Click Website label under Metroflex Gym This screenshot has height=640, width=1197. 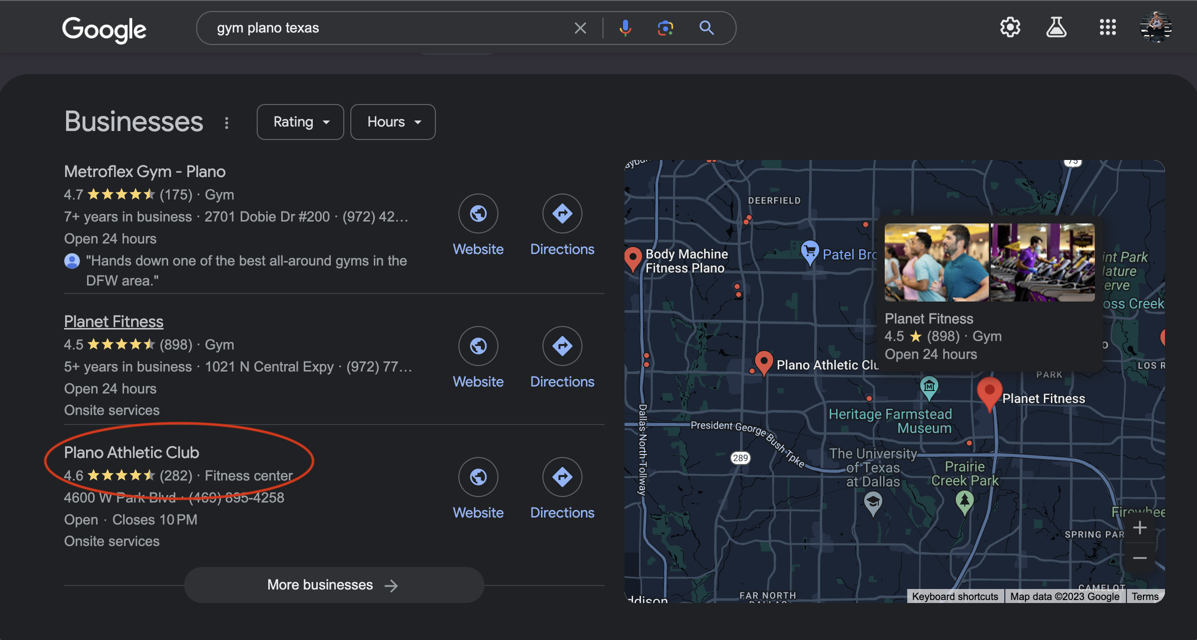tap(478, 249)
